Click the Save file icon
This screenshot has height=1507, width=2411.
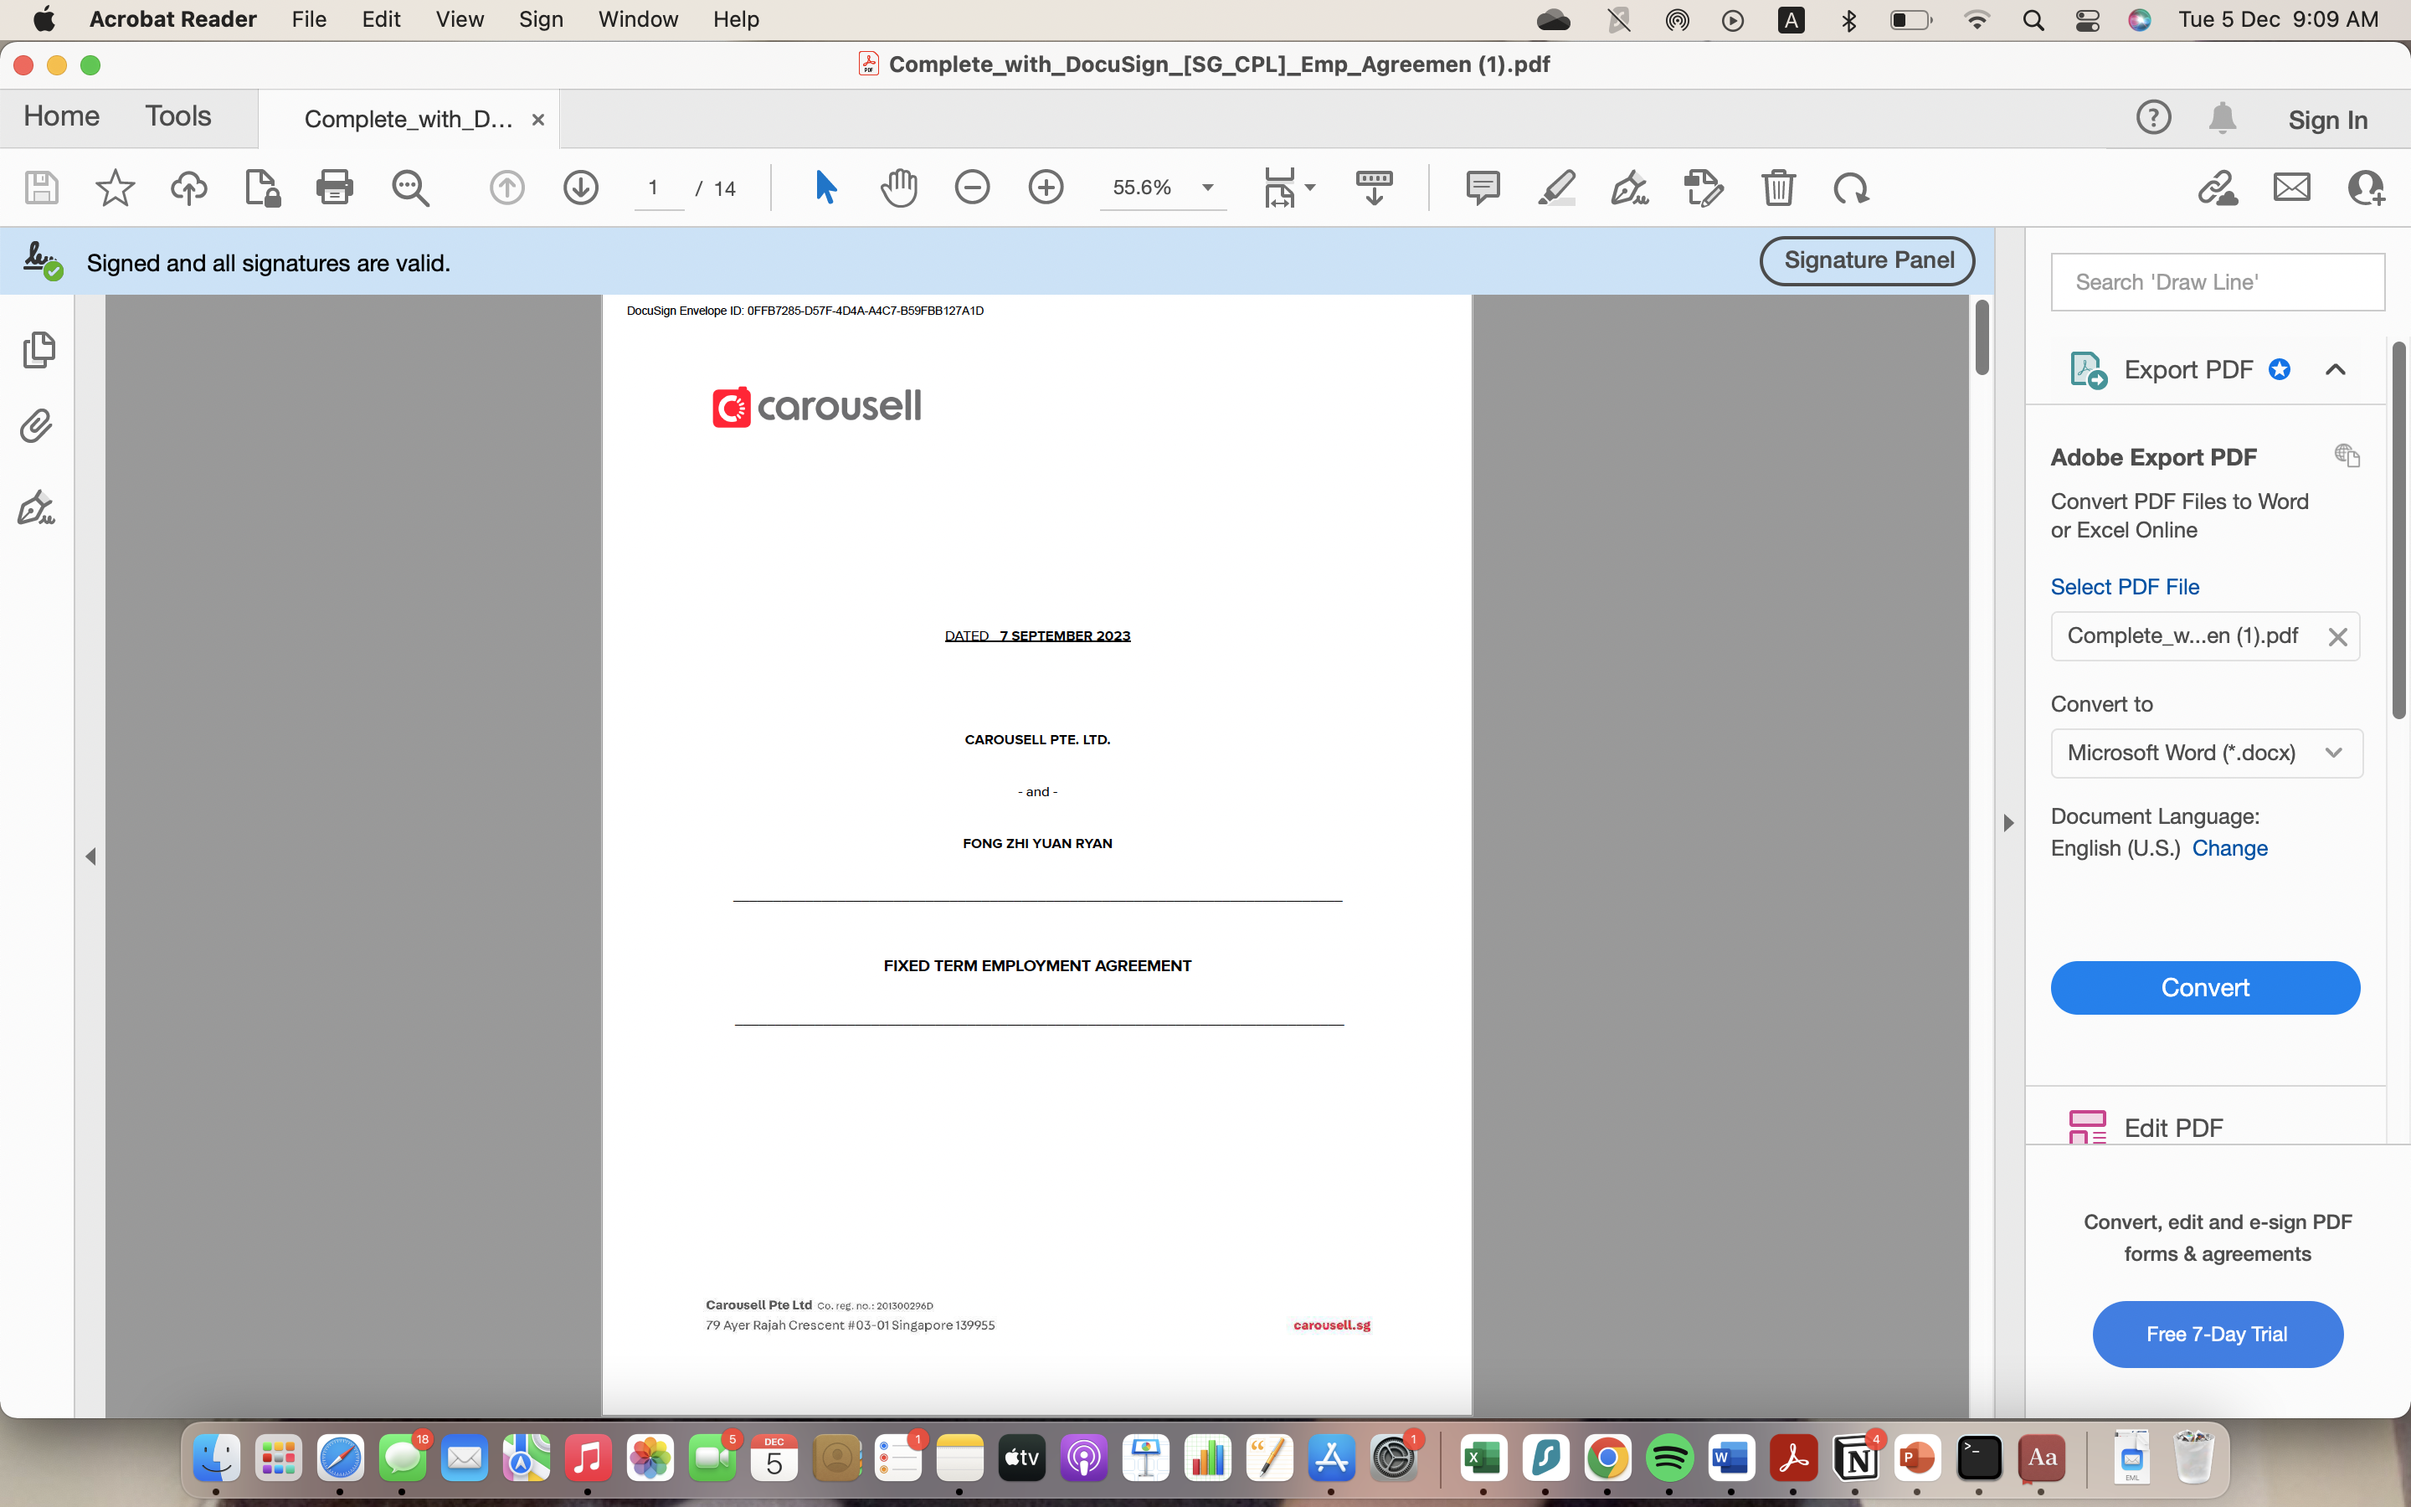pyautogui.click(x=41, y=188)
